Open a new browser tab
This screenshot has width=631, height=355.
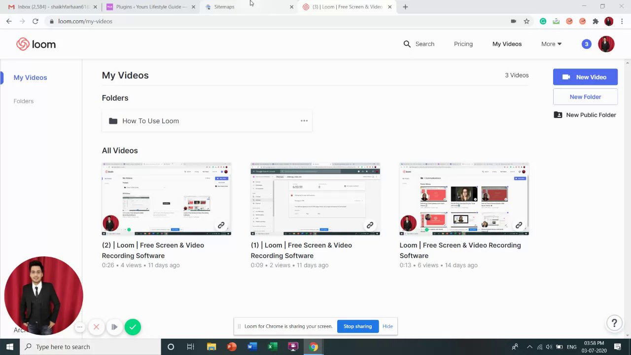pyautogui.click(x=405, y=7)
